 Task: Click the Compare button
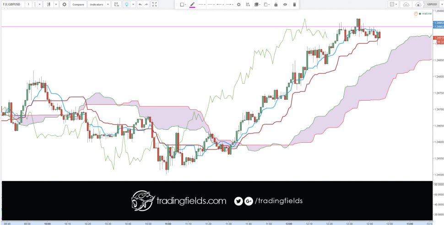(x=78, y=4)
